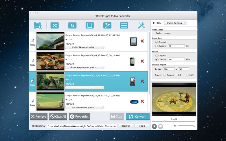Select the crop video toolbar icon
Image resolution: width=226 pixels, height=141 pixels.
pyautogui.click(x=72, y=25)
